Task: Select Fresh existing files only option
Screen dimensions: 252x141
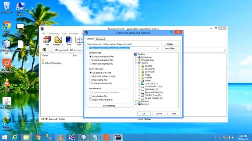Action: coord(101,63)
